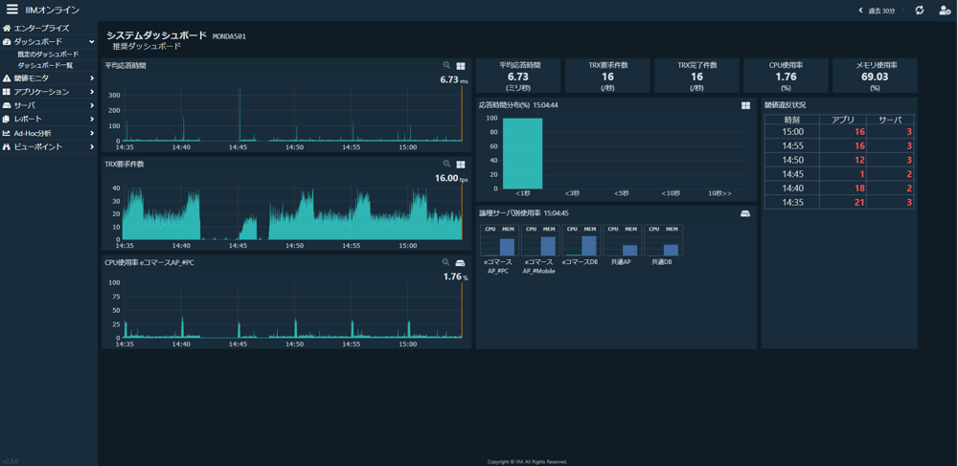Go to the previous period left of 過去 30分

pos(861,11)
